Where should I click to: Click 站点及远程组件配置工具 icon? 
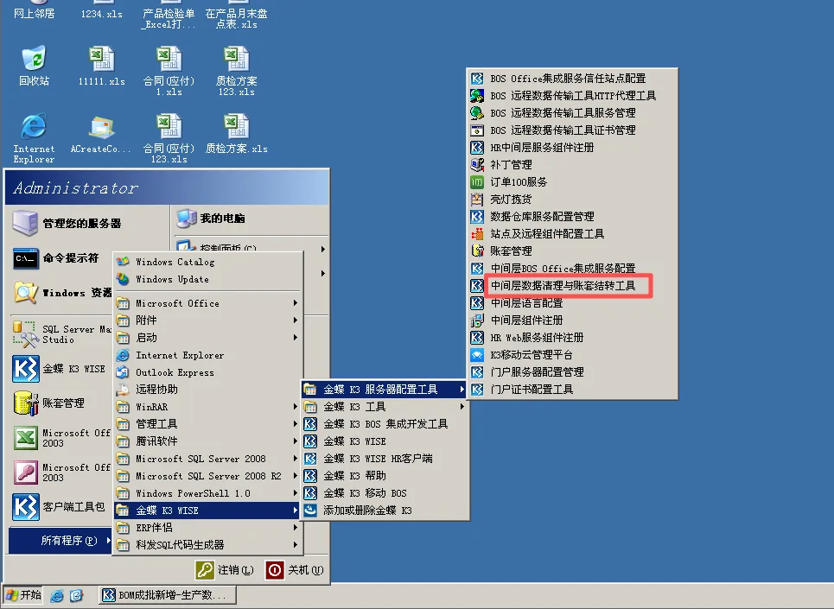coord(477,234)
